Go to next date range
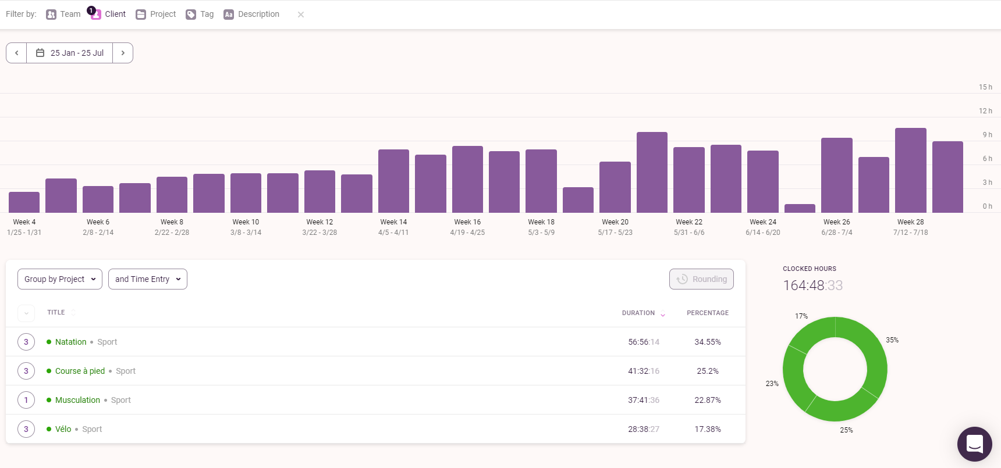Image resolution: width=1001 pixels, height=468 pixels. (123, 53)
